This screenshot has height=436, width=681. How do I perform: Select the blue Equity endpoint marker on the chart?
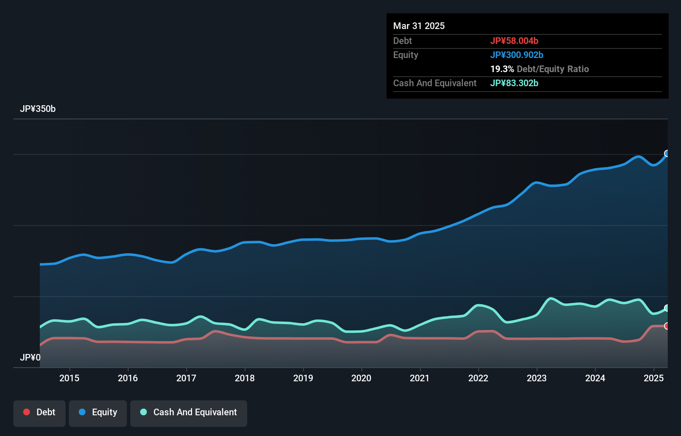coord(666,154)
